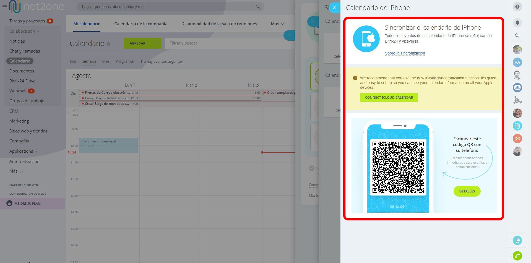This screenshot has height=263, width=531.
Task: Open Webmail in sidebar
Action: [18, 91]
